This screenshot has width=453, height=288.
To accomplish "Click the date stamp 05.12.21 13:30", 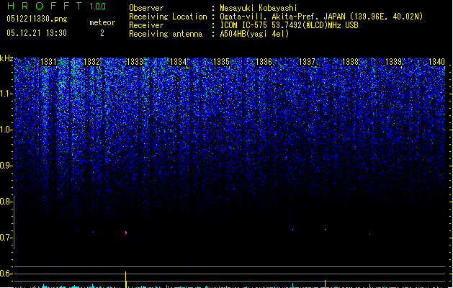I will point(37,33).
